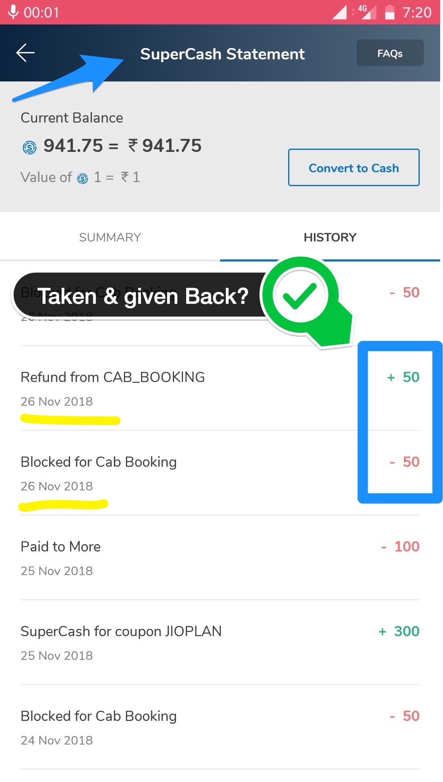The image size is (443, 782).
Task: Open the Paid to More transaction
Action: (61, 547)
